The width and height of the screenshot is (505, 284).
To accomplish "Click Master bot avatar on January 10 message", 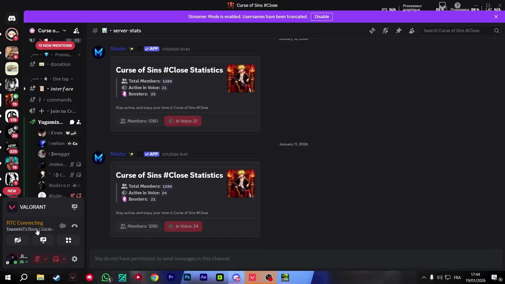I will [x=99, y=52].
